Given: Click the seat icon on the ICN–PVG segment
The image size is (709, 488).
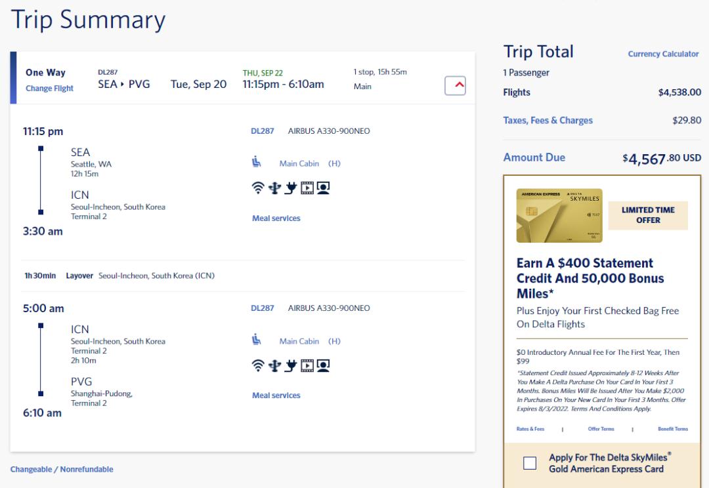Looking at the screenshot, I should pos(257,339).
